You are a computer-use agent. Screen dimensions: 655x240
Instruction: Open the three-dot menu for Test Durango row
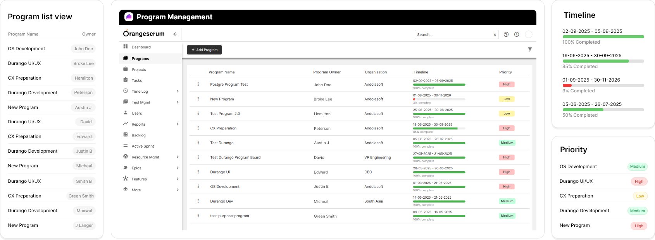(x=198, y=143)
